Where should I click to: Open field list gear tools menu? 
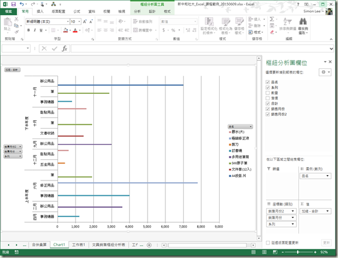[325, 72]
